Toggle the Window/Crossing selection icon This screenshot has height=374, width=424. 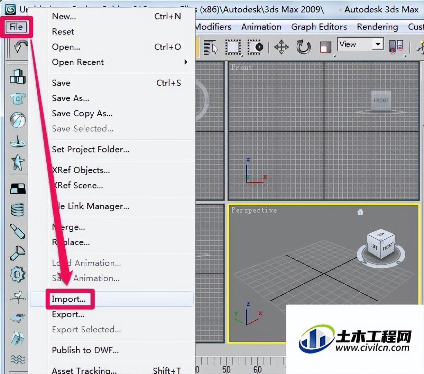[256, 47]
